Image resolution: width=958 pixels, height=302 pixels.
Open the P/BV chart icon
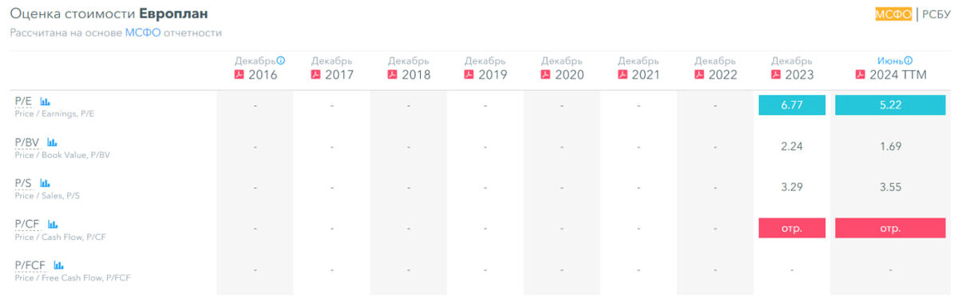pos(53,143)
